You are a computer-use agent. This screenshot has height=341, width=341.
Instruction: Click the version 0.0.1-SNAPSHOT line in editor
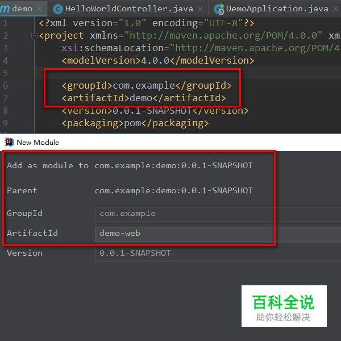click(155, 110)
